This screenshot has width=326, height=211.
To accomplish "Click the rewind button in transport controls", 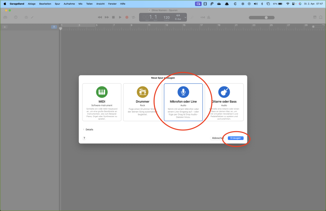I will click(x=100, y=17).
